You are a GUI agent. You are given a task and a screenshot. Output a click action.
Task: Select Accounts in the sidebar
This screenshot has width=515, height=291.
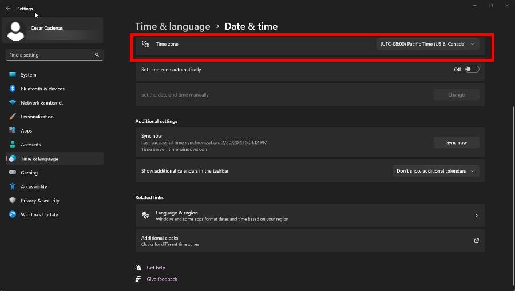click(31, 145)
